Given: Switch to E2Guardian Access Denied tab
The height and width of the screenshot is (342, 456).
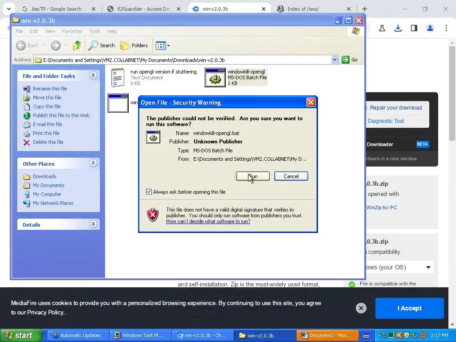Looking at the screenshot, I should tap(144, 9).
